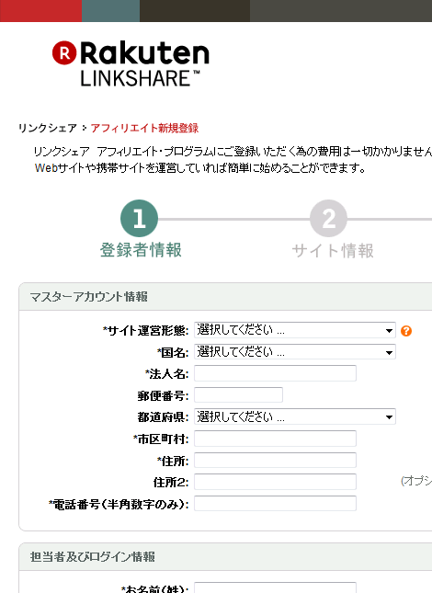Click the *サイト運営形態 field label
432x593 pixels.
(x=145, y=331)
